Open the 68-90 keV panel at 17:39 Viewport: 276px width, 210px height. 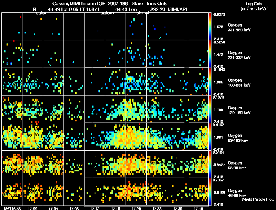pos(177,164)
